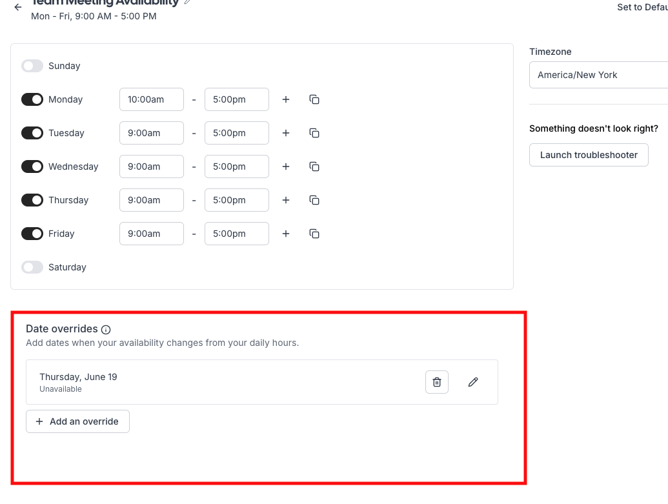This screenshot has height=504, width=668.
Task: Open Friday's 5:00pm end time dropdown
Action: (237, 234)
